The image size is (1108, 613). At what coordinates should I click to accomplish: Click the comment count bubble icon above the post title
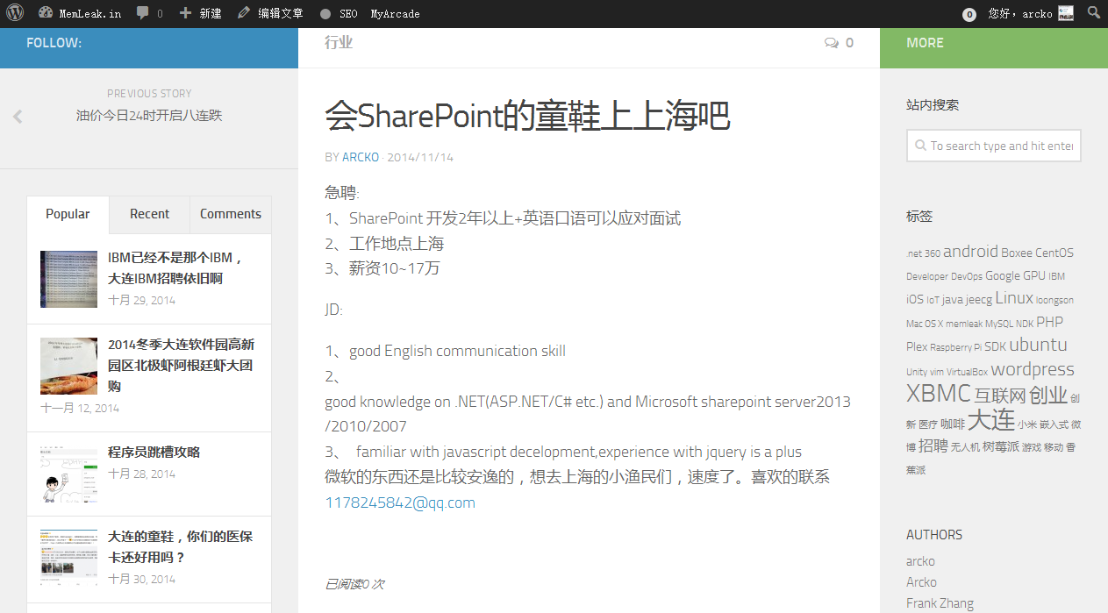click(x=832, y=43)
